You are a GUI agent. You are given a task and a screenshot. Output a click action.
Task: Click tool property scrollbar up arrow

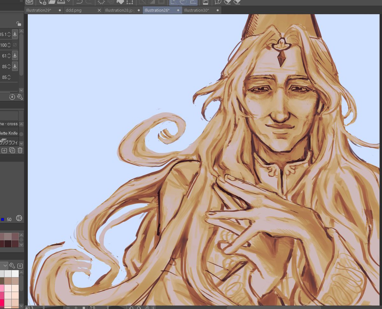(21, 31)
